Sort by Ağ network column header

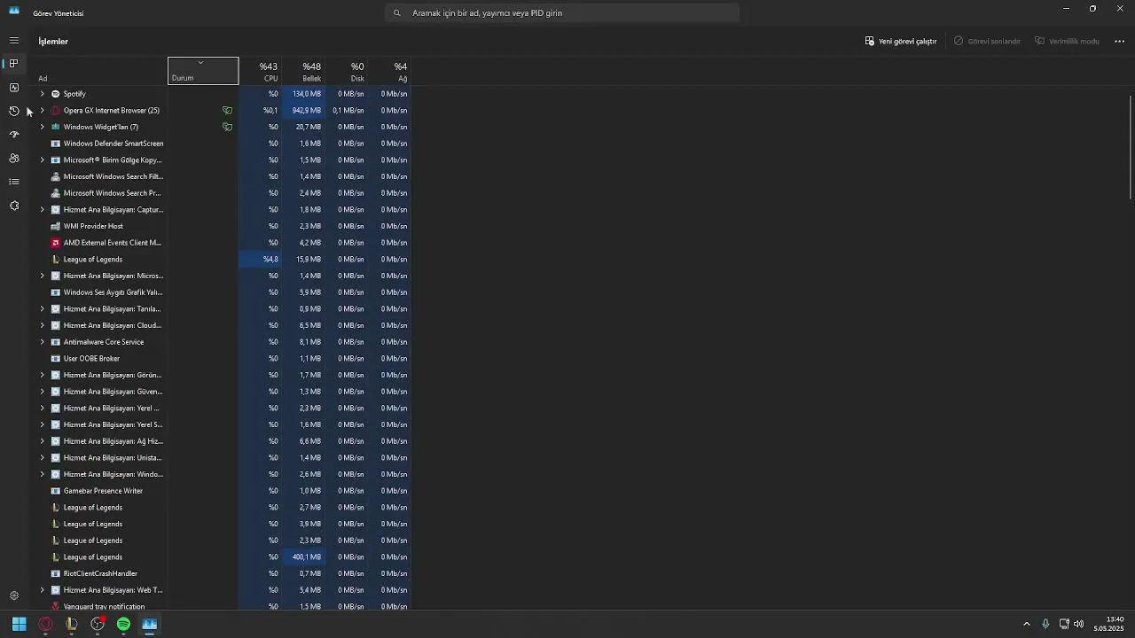[x=389, y=71]
